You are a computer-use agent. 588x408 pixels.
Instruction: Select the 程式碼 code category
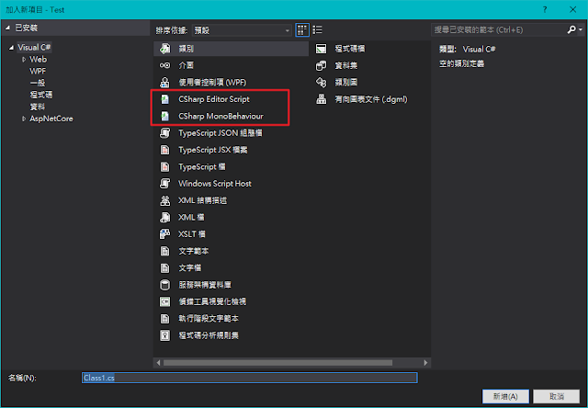[41, 95]
